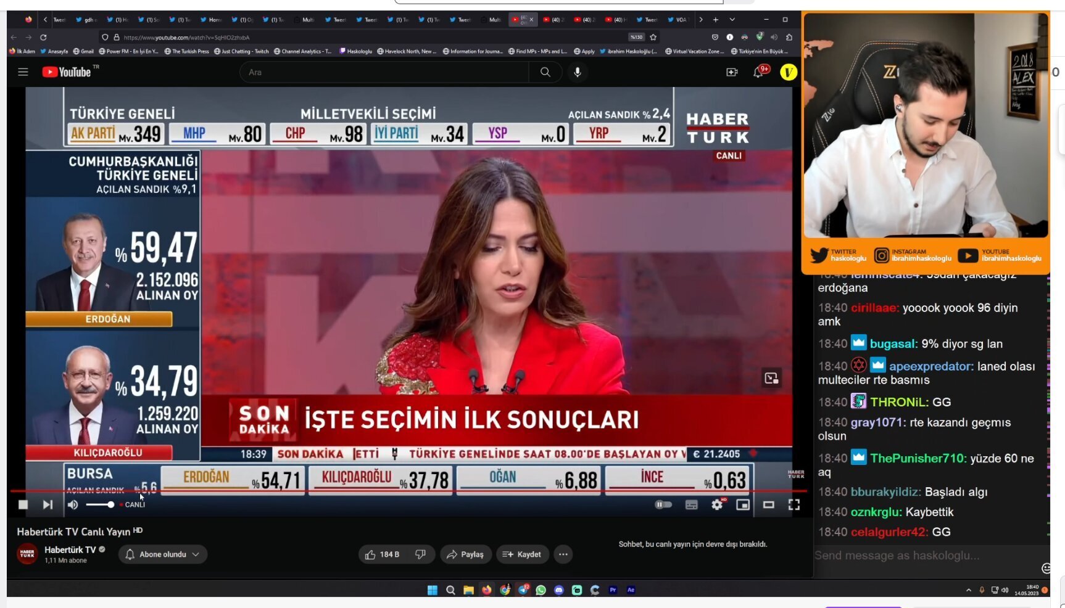1065x608 pixels.
Task: Toggle the autoplay switch in the player
Action: (663, 504)
